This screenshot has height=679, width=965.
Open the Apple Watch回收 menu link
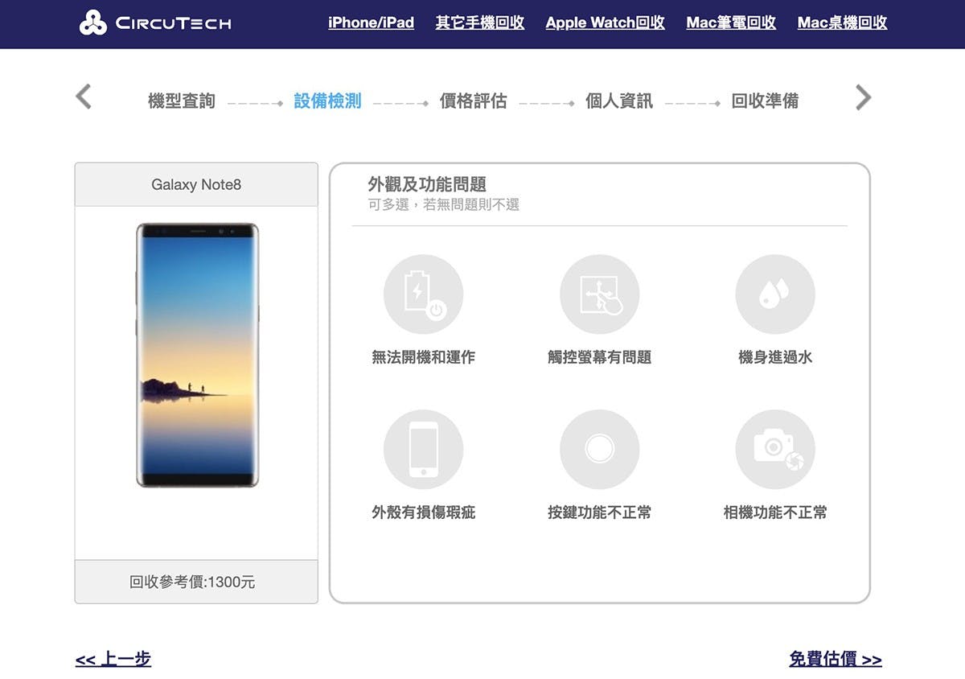606,23
